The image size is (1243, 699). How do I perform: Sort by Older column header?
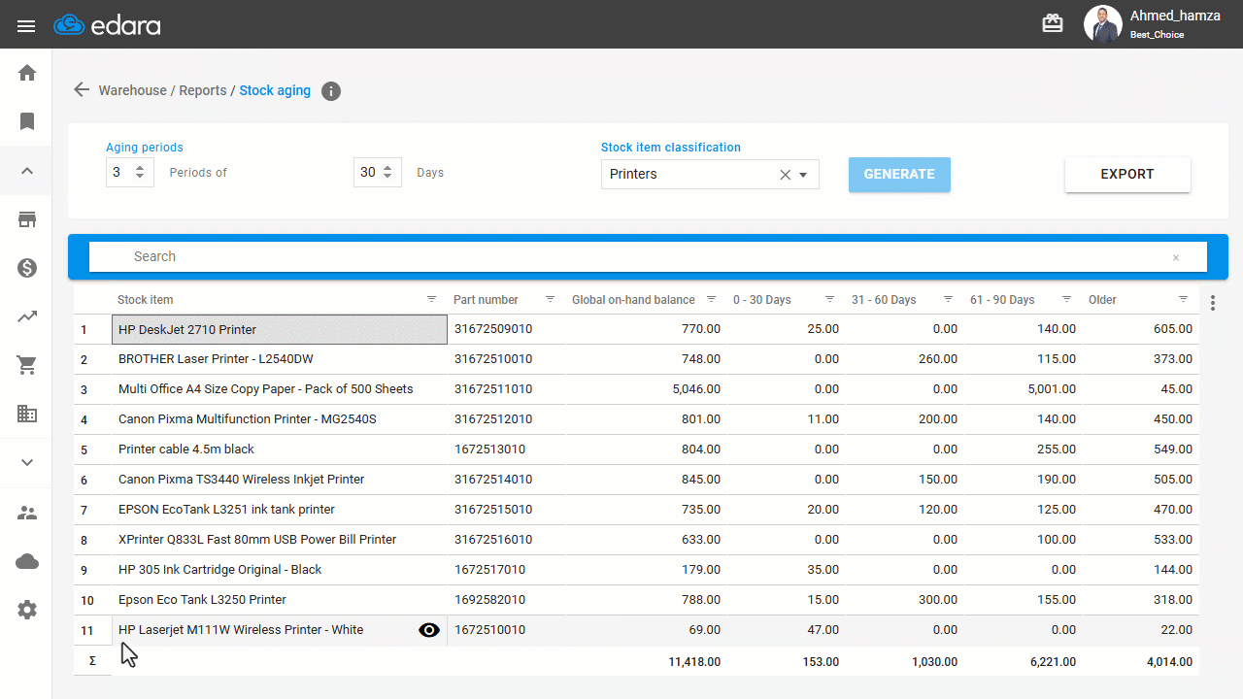tap(1102, 300)
